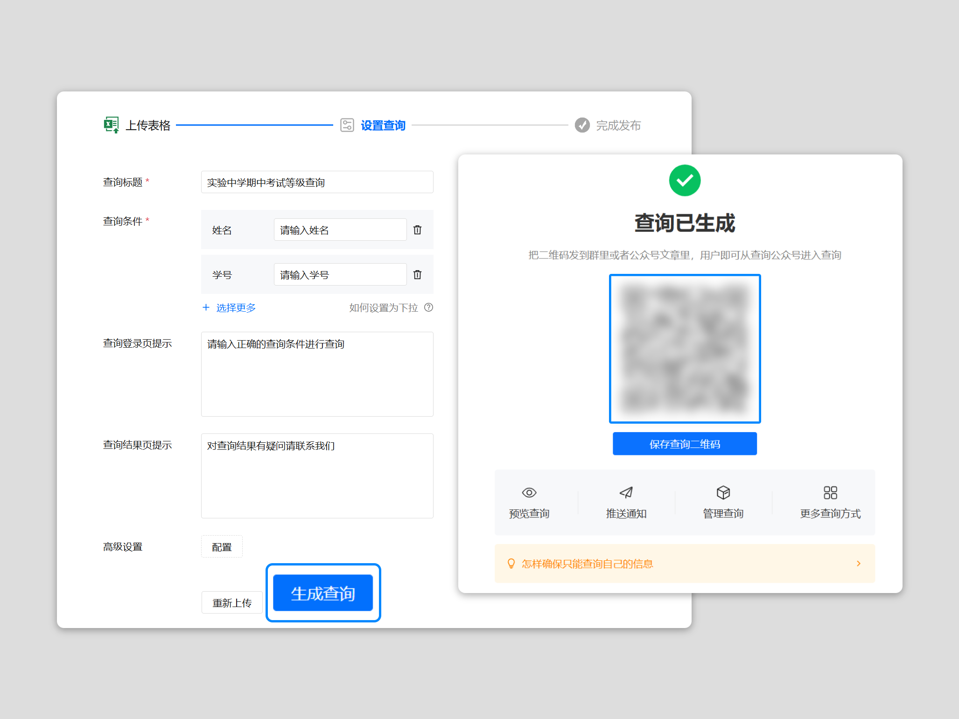
Task: Click the 更多查询方式 grid icon
Action: click(830, 493)
